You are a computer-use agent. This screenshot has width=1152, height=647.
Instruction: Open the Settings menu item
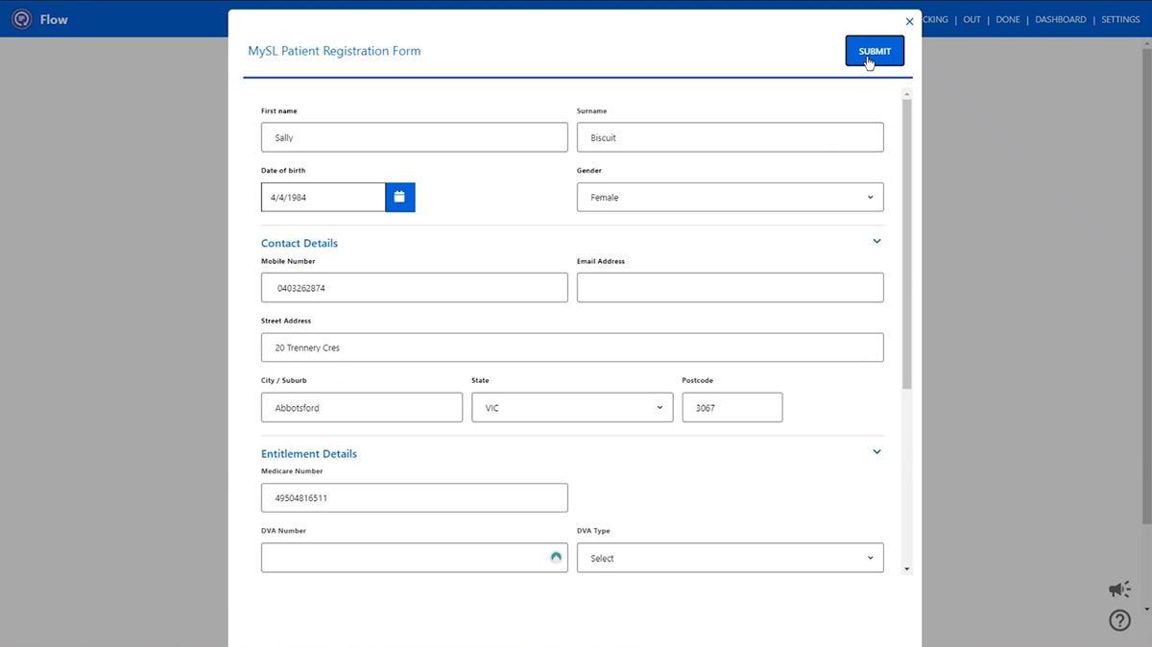pos(1120,19)
